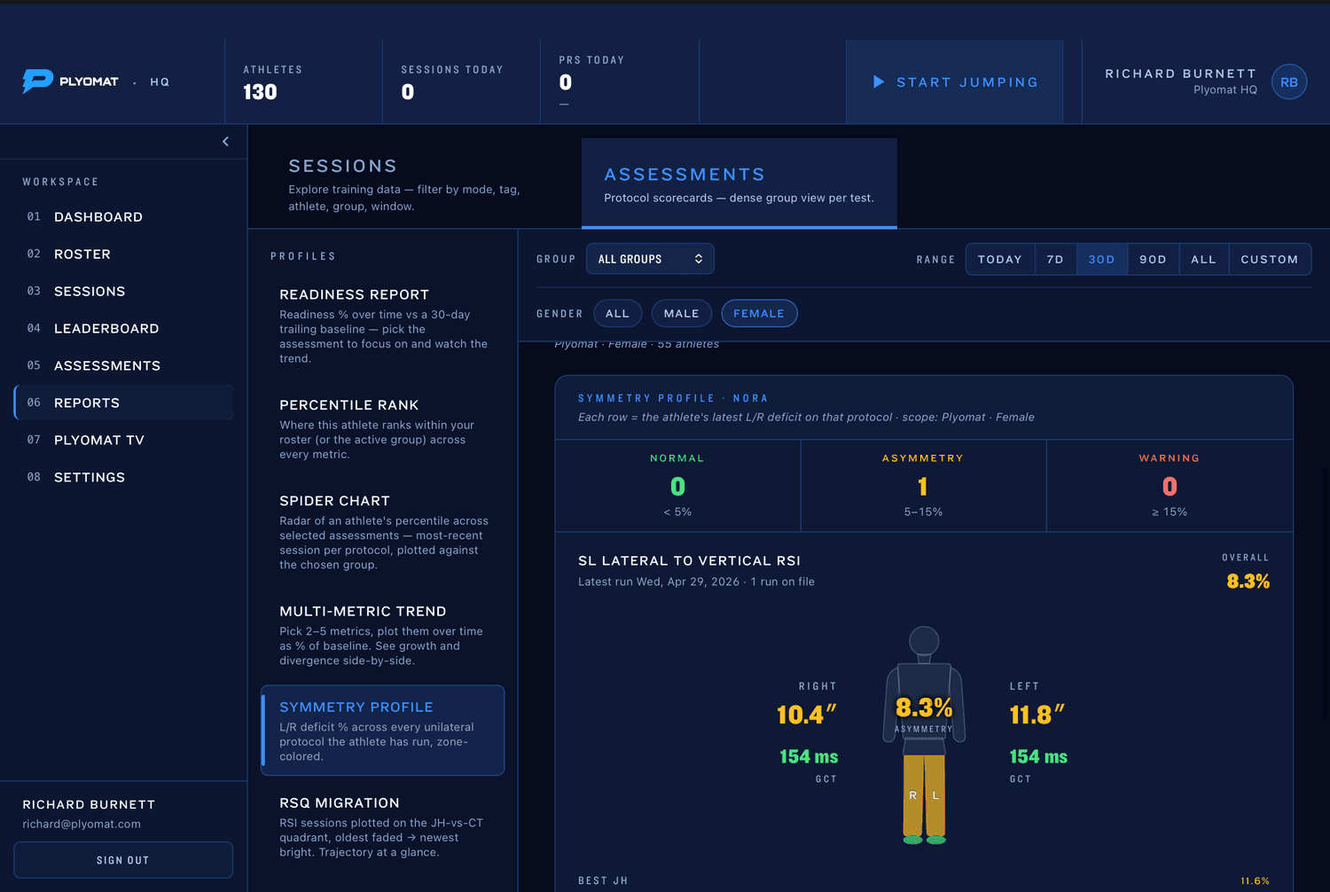Click the Normal zone count card

(678, 486)
